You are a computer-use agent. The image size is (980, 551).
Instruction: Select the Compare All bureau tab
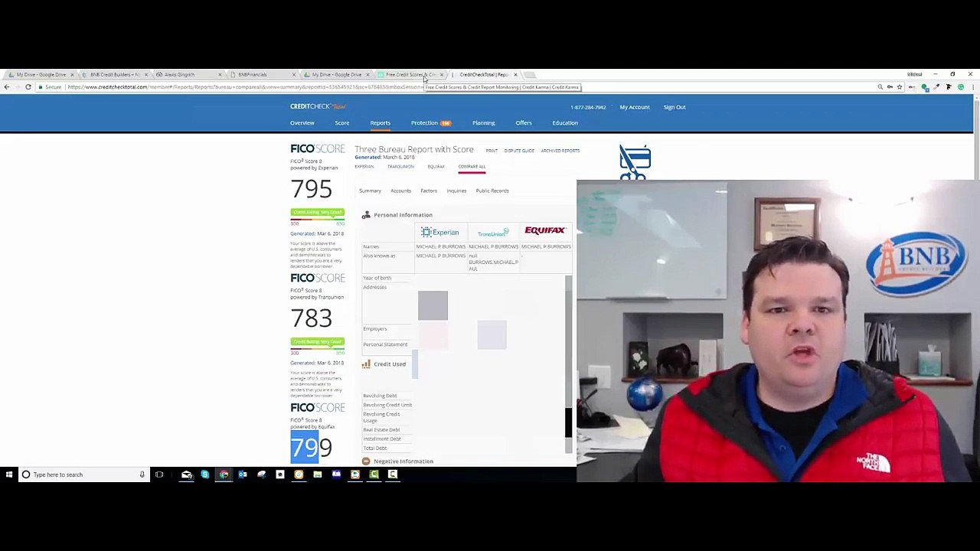click(472, 167)
